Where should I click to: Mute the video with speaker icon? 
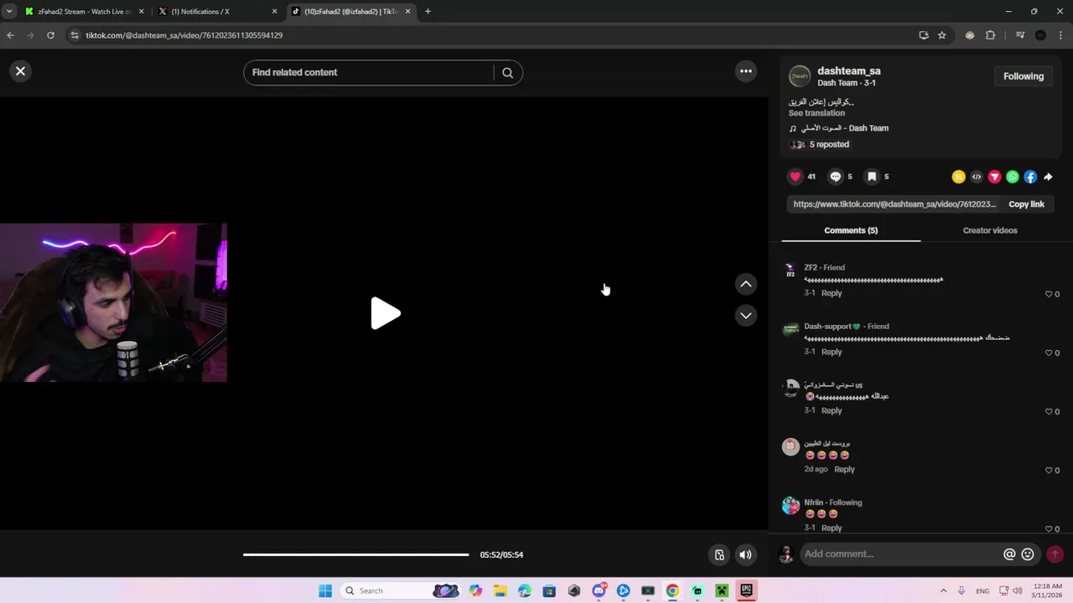click(x=745, y=554)
